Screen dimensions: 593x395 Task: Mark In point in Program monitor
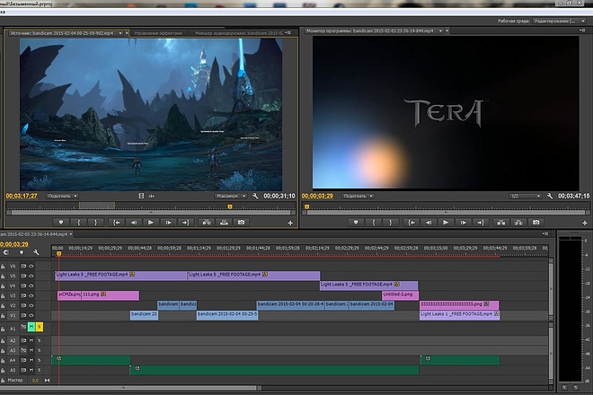click(x=373, y=223)
